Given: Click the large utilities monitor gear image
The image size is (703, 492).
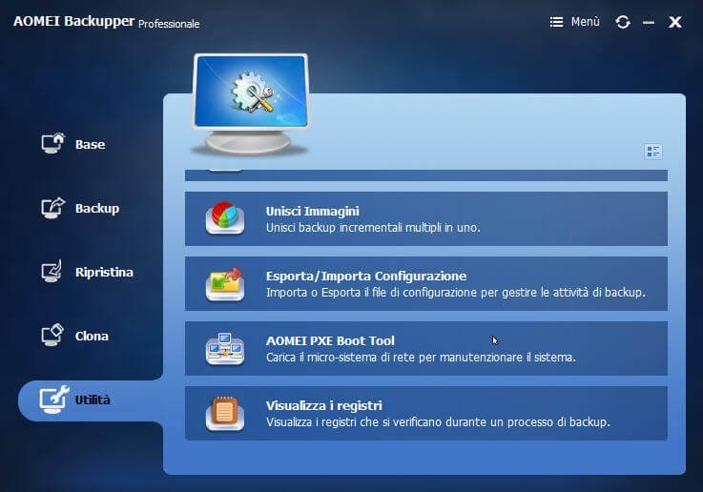Looking at the screenshot, I should (251, 104).
